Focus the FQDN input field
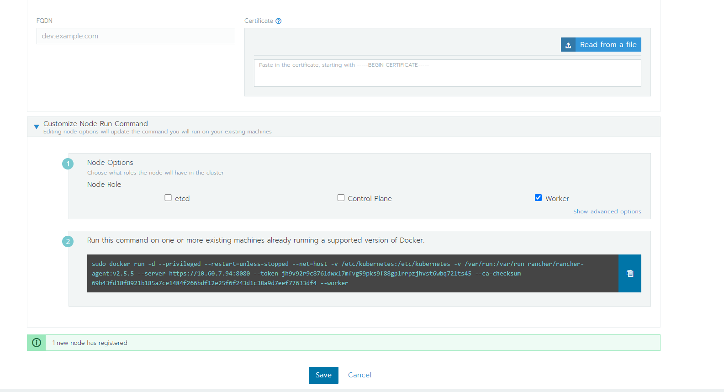This screenshot has width=724, height=392. (136, 36)
